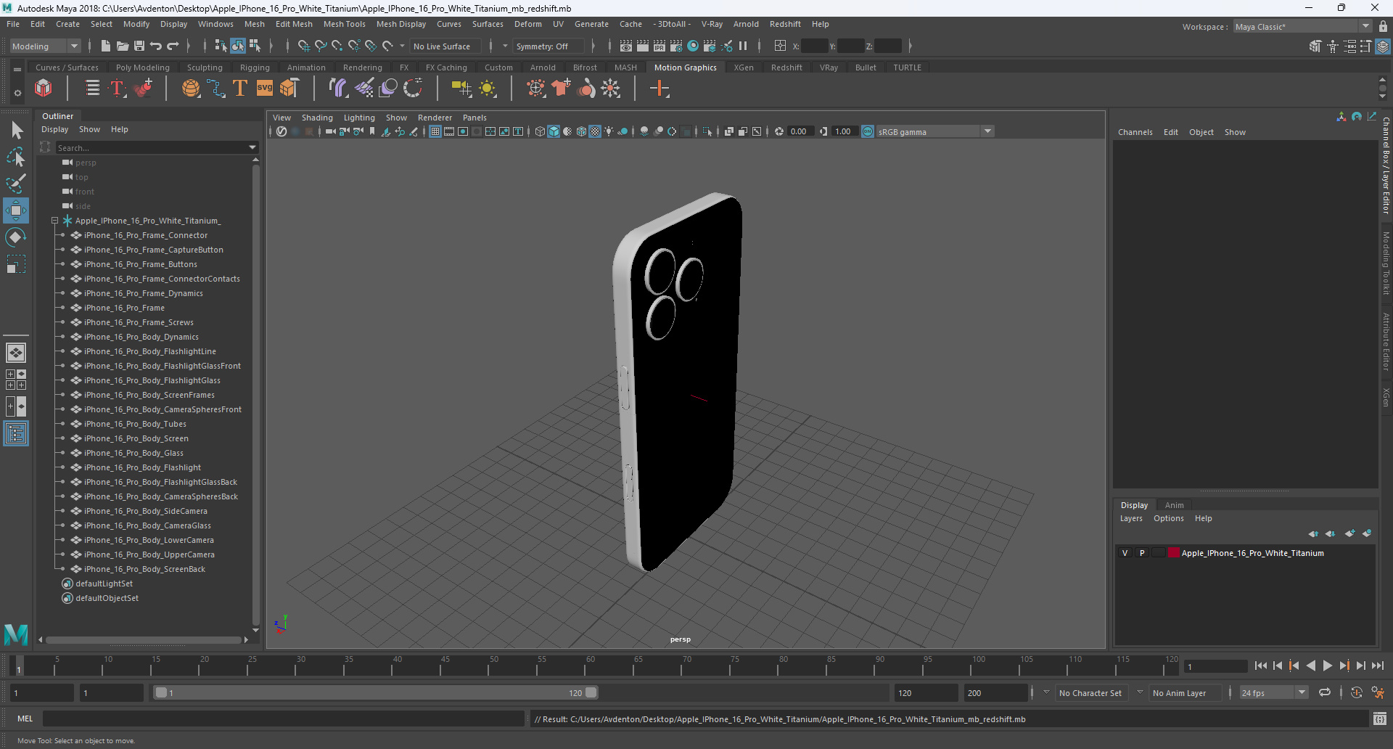Click the New Scene icon
This screenshot has height=749, width=1393.
pos(106,46)
